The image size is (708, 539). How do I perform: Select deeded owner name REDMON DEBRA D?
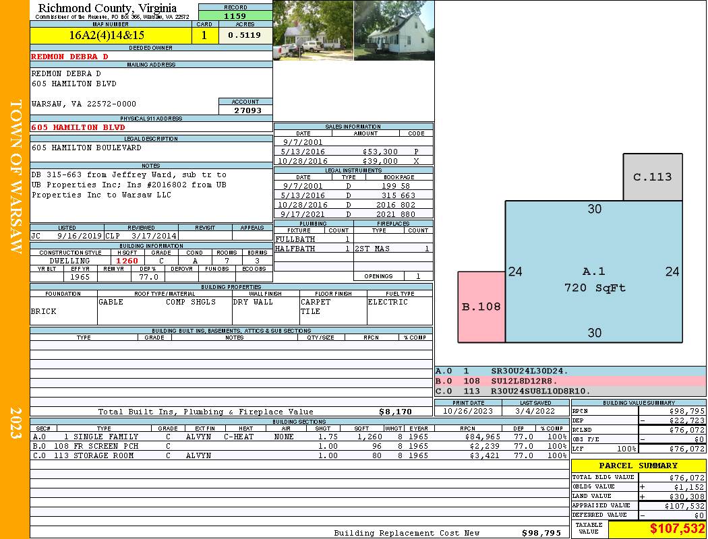[x=70, y=57]
